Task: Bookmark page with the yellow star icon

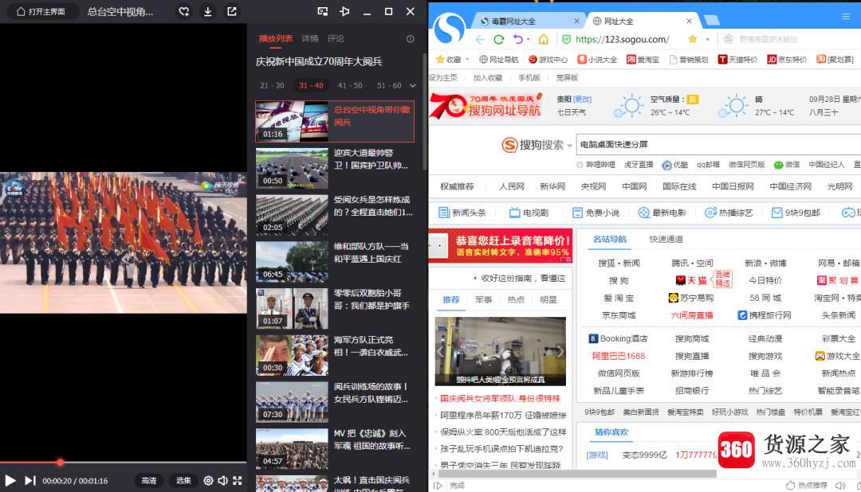Action: point(693,39)
